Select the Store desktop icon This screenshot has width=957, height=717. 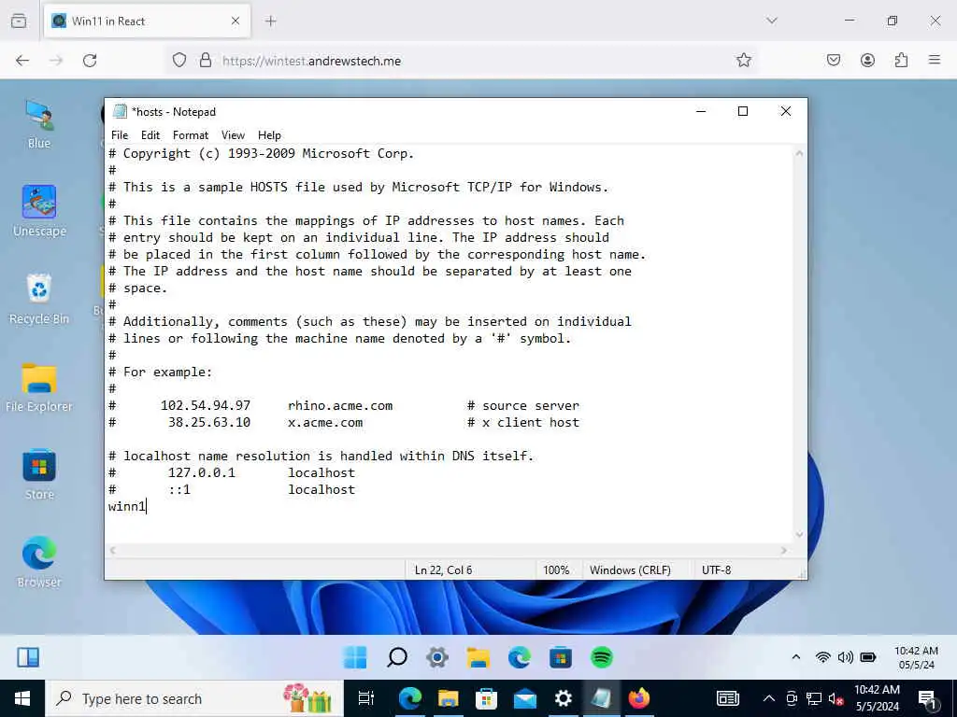[39, 474]
